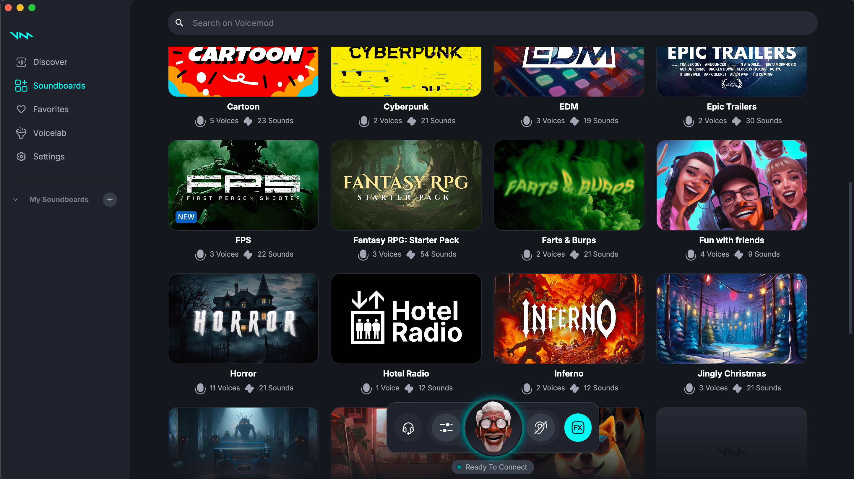Click the Favorites heart icon in sidebar
Viewport: 854px width, 479px height.
21,109
